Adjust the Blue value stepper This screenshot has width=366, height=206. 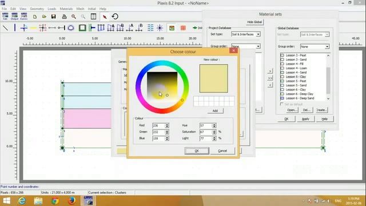pos(166,138)
